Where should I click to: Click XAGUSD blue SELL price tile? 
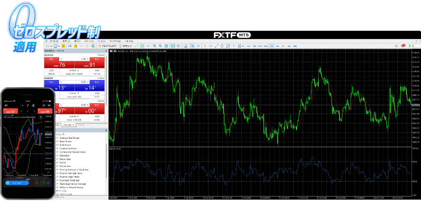(x=59, y=87)
